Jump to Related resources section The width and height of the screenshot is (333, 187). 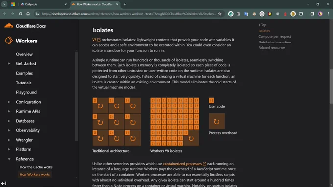click(272, 48)
